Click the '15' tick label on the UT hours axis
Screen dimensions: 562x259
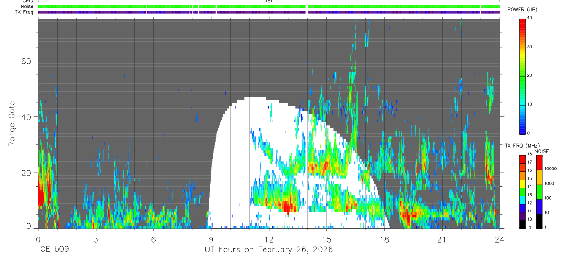326,239
